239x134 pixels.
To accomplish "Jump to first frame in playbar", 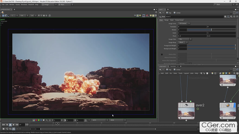I will 3,125.
